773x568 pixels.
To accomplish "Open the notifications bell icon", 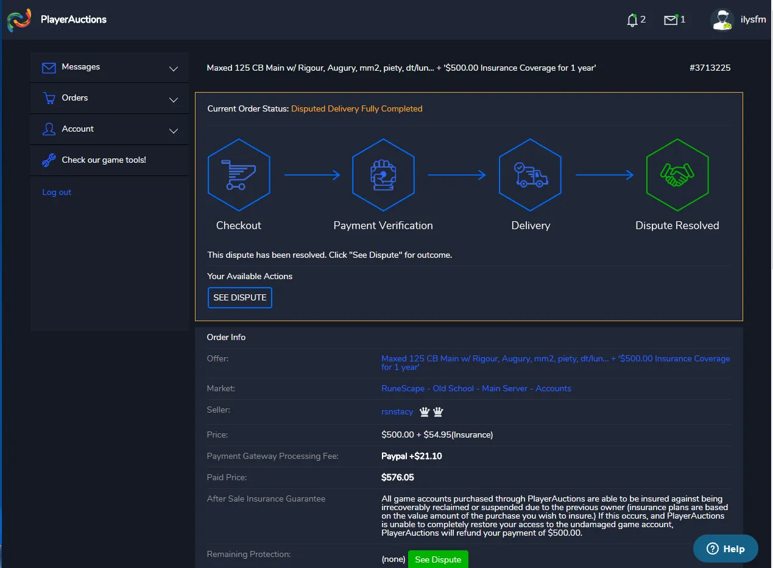I will click(632, 20).
